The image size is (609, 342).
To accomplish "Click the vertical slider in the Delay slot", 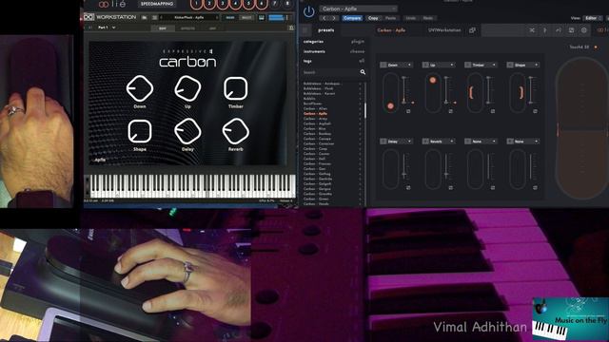I will tap(403, 166).
